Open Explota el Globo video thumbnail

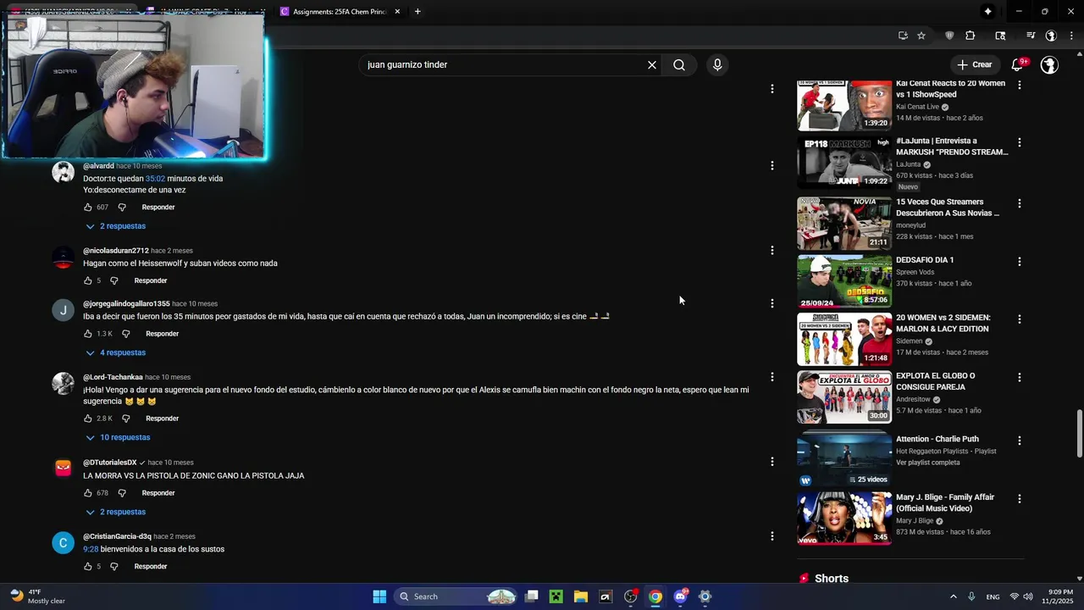coord(844,396)
